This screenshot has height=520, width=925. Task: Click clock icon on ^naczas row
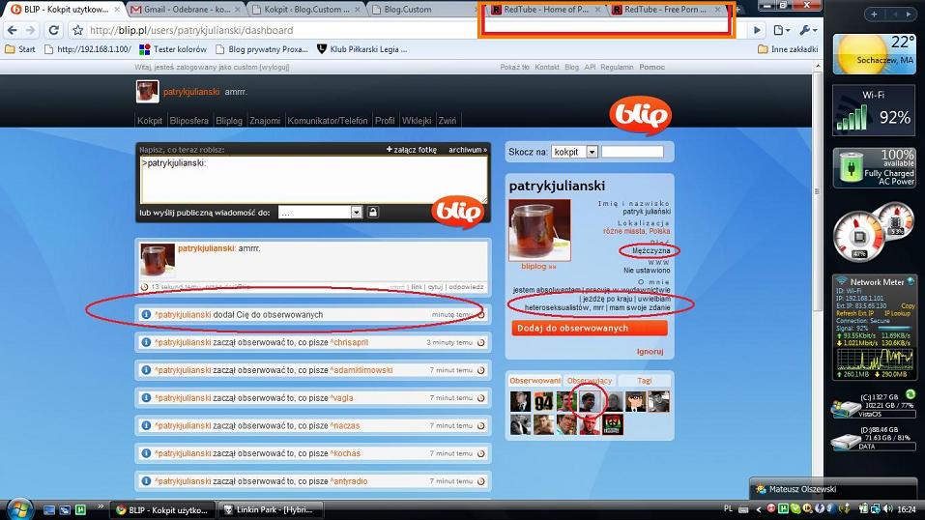(480, 425)
